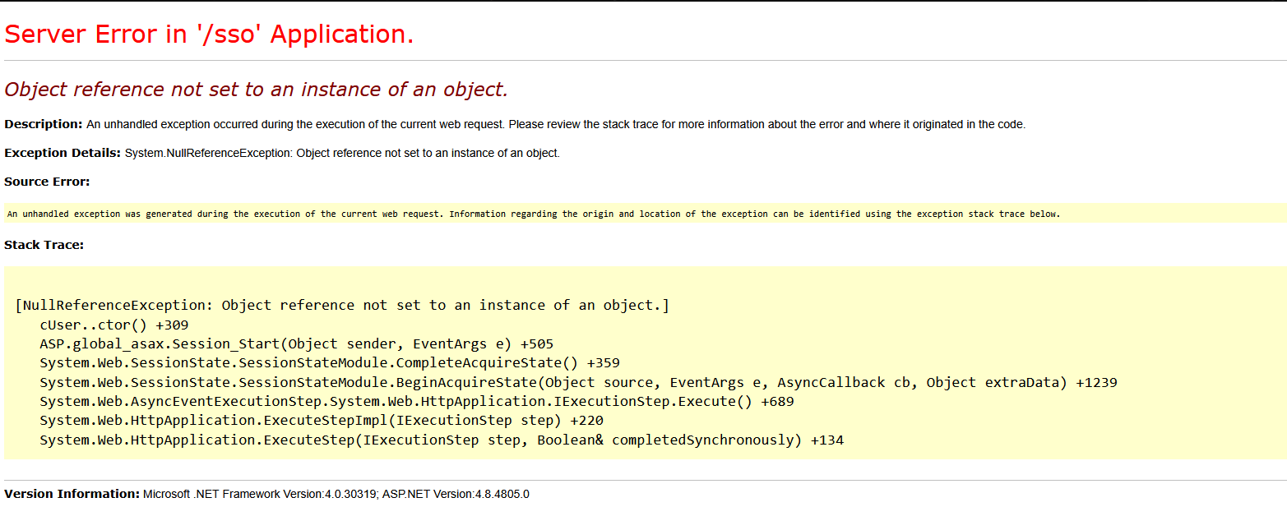Image resolution: width=1287 pixels, height=530 pixels.
Task: Click the "Stack Trace:" label
Action: 44,245
